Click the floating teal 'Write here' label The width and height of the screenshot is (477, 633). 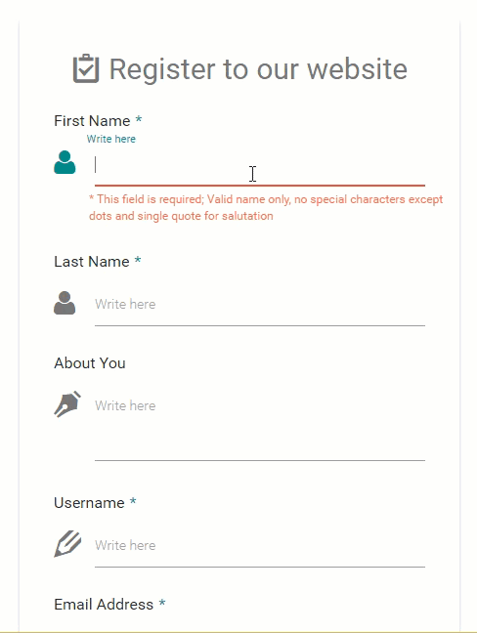(x=111, y=139)
